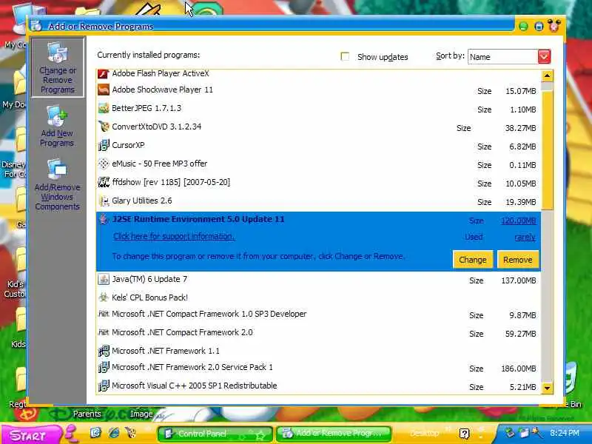Click the 120.00MB size link
The width and height of the screenshot is (592, 444).
click(x=519, y=221)
